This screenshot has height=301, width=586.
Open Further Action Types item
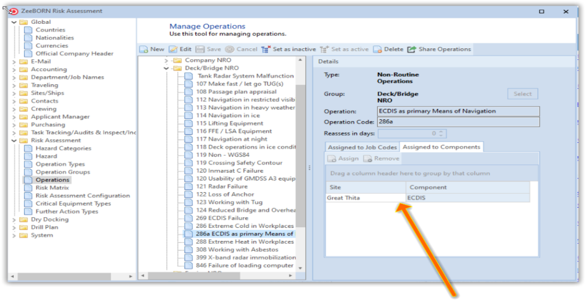point(67,212)
